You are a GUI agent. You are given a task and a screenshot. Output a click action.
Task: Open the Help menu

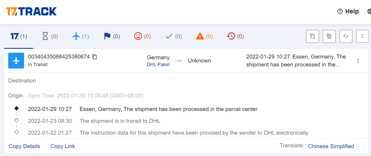pos(348,11)
